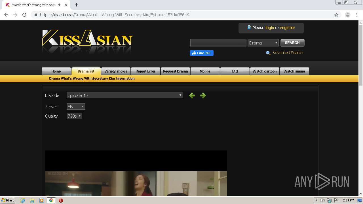Click the Advanced Search magnifier icon
Image resolution: width=363 pixels, height=204 pixels.
pos(268,53)
